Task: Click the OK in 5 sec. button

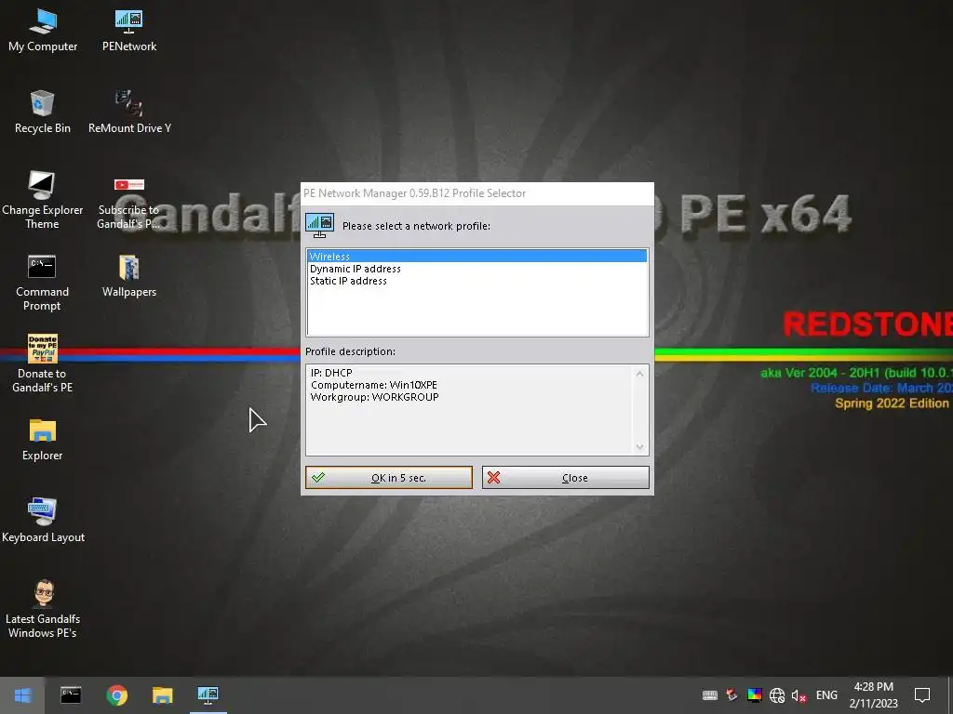Action: pyautogui.click(x=388, y=477)
